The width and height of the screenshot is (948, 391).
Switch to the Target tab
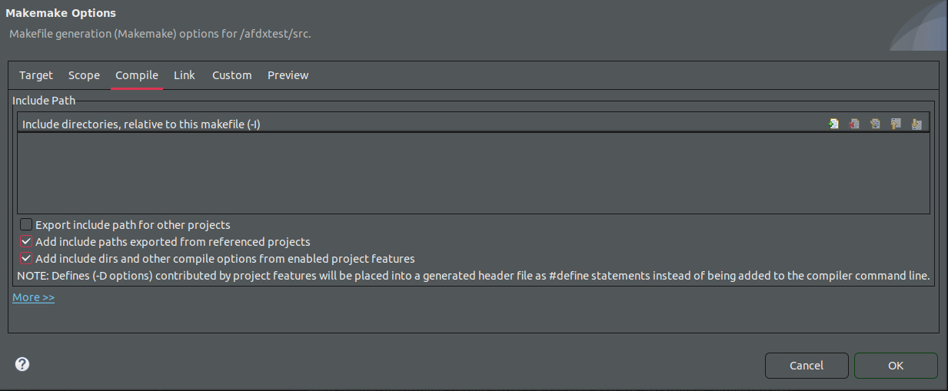click(36, 75)
